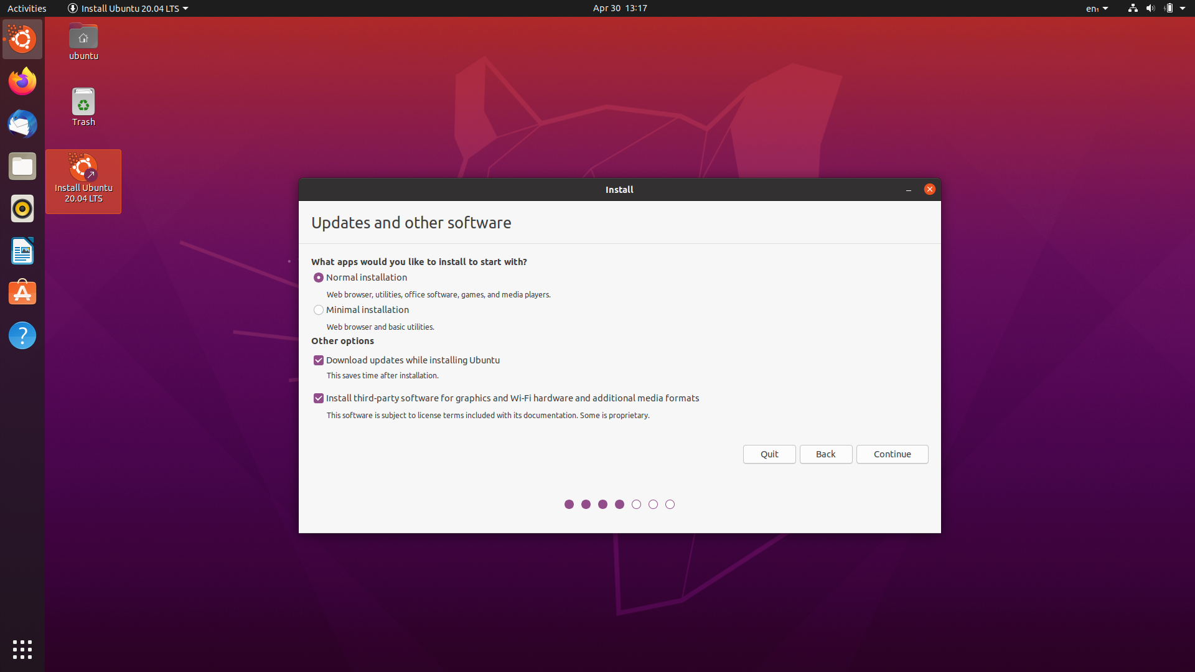Open Firefox from the dock
The height and width of the screenshot is (672, 1195).
point(22,82)
